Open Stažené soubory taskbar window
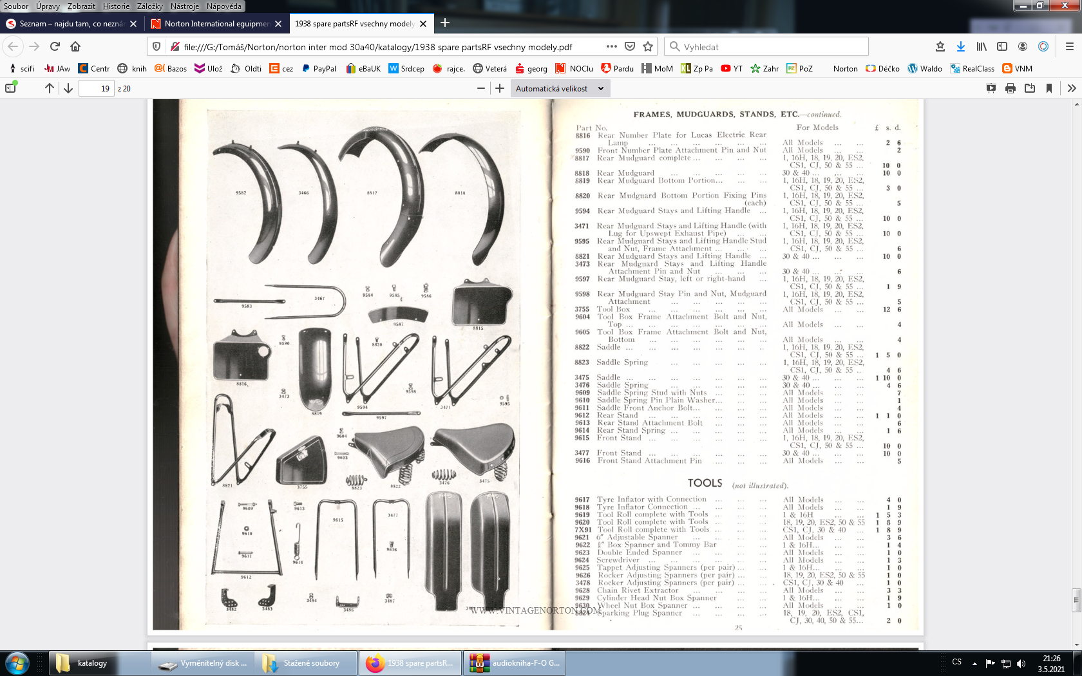This screenshot has height=676, width=1082. point(306,663)
